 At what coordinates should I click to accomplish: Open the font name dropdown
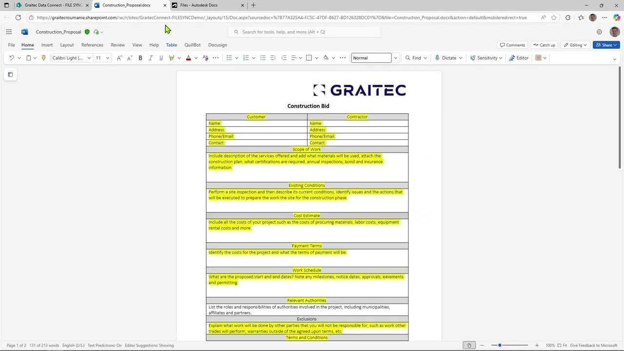(89, 58)
